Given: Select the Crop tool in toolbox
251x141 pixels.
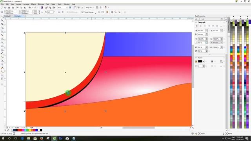Looking at the screenshot, I should (x=2, y=24).
